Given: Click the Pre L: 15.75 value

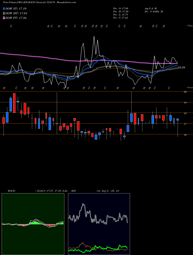Looking at the screenshot, I should pos(120,15).
